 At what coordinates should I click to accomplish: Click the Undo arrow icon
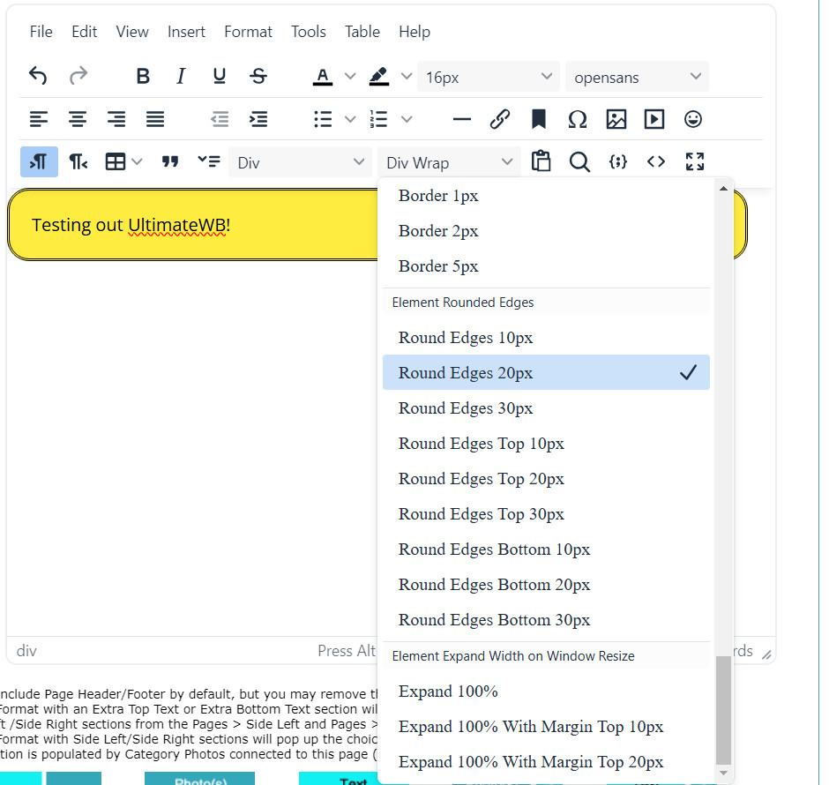(x=38, y=77)
